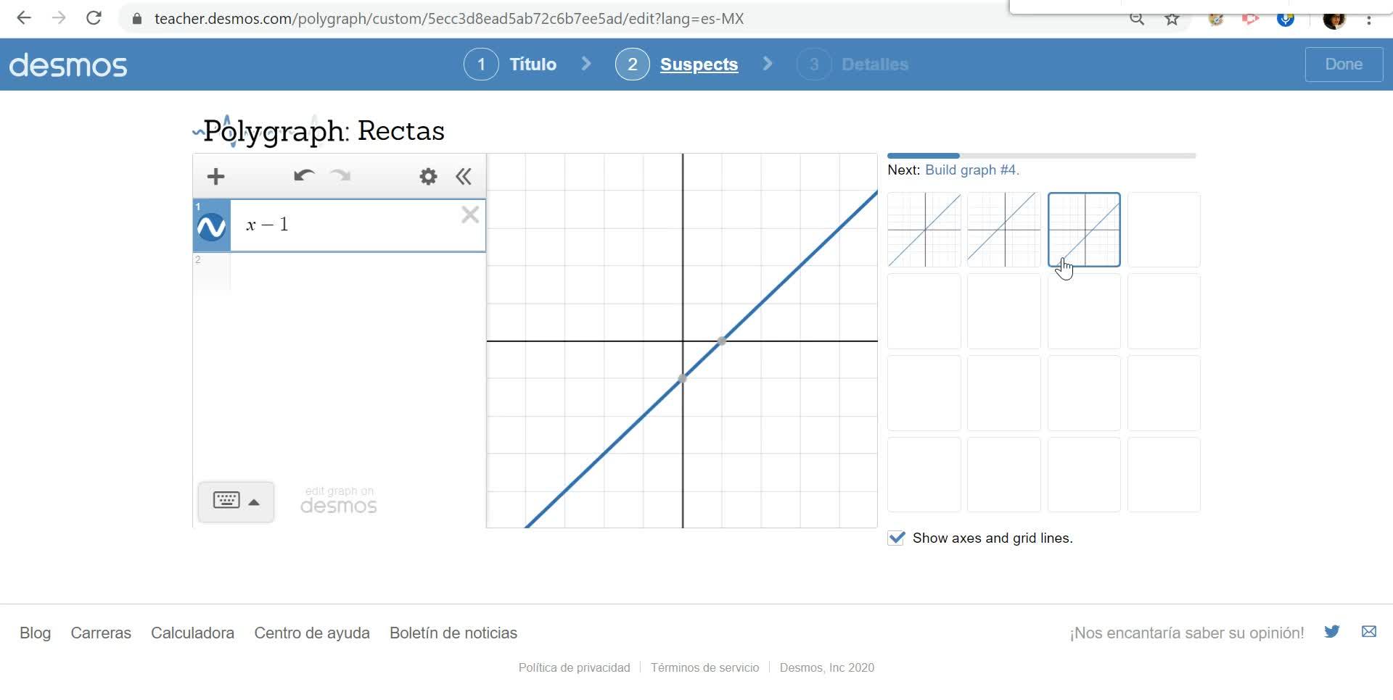Toggle the on-screen keyboard
Screen dimensions: 1393x700
[x=236, y=501]
